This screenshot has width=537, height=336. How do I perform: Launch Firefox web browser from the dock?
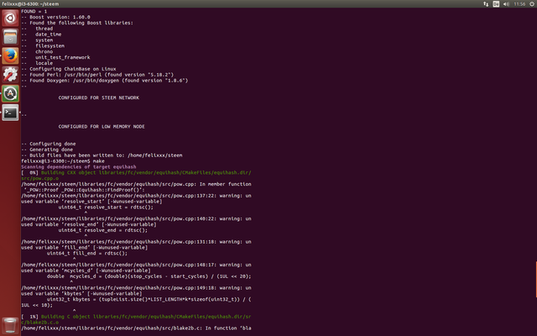coord(10,55)
